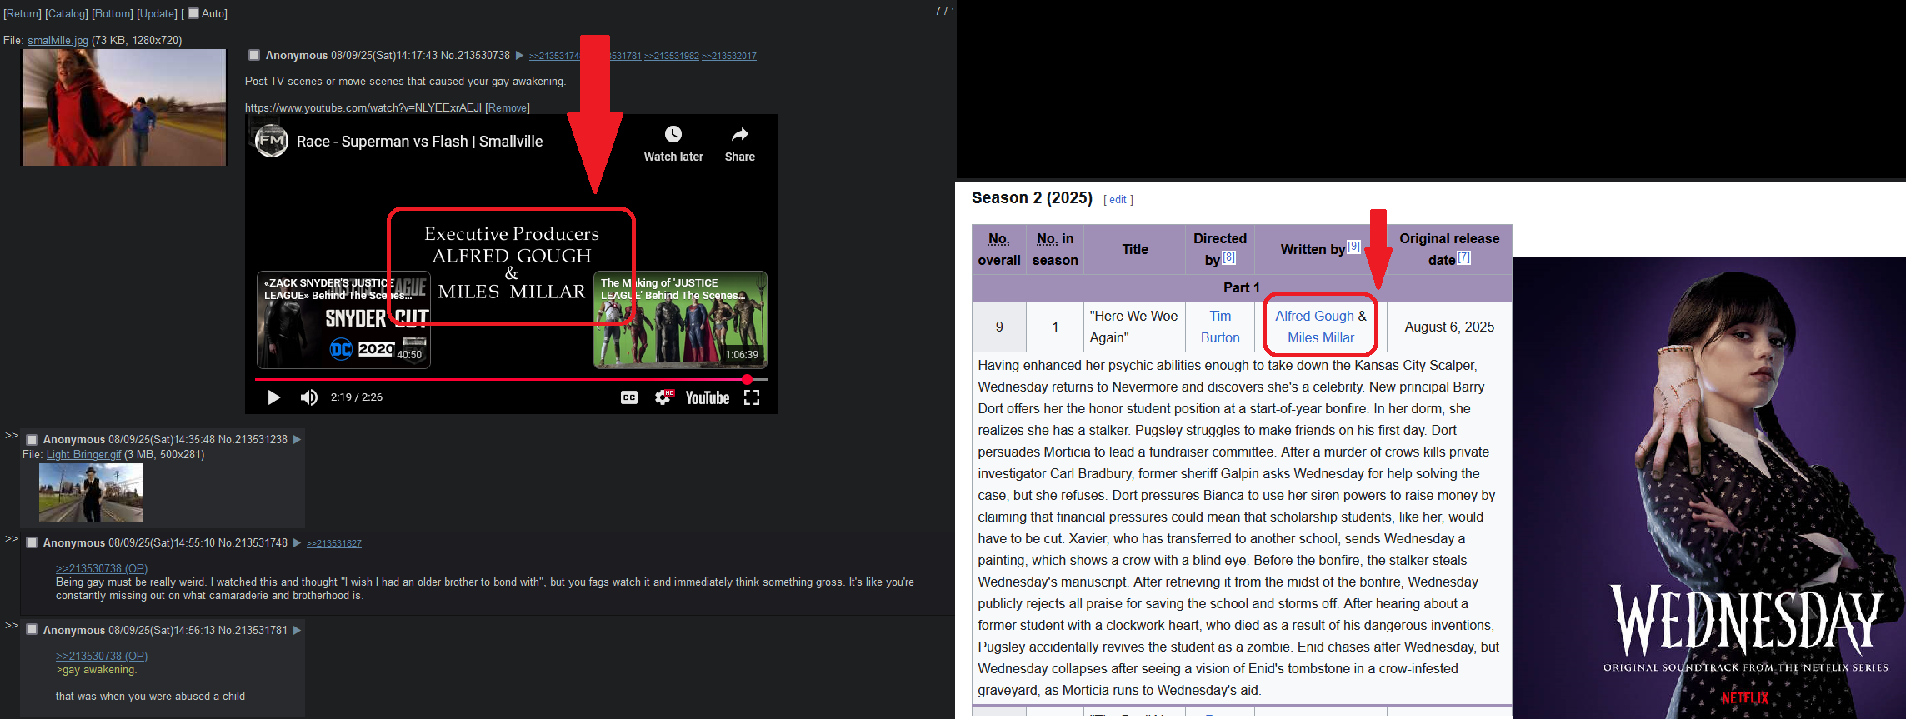The width and height of the screenshot is (1906, 719).
Task: Expand the smallville.jpg thumbnail image
Action: click(124, 107)
